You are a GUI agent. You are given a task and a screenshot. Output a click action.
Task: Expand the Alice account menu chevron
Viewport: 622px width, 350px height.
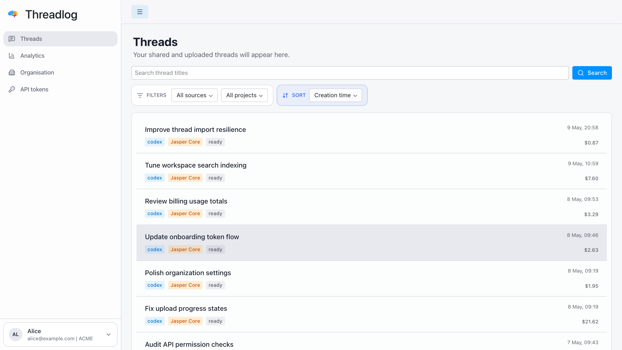tap(109, 334)
